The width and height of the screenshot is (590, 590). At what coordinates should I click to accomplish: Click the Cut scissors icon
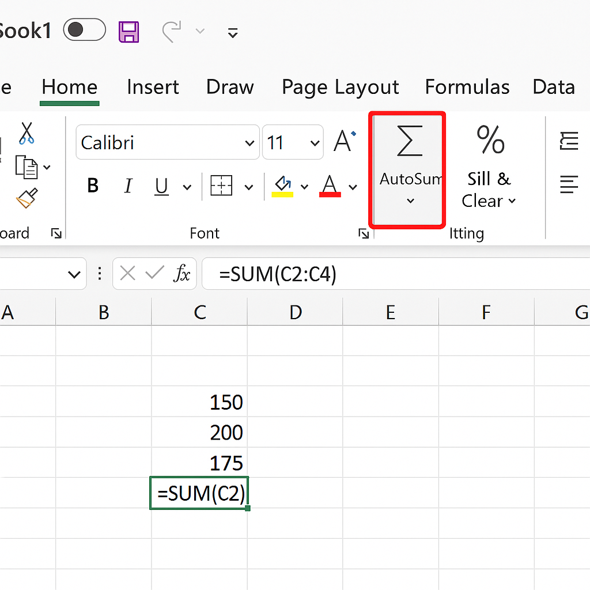pyautogui.click(x=26, y=133)
